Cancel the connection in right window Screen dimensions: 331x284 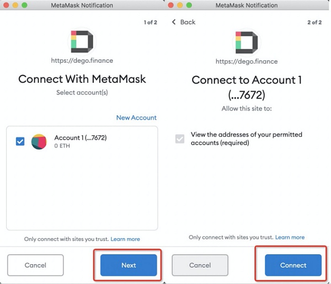click(x=200, y=265)
